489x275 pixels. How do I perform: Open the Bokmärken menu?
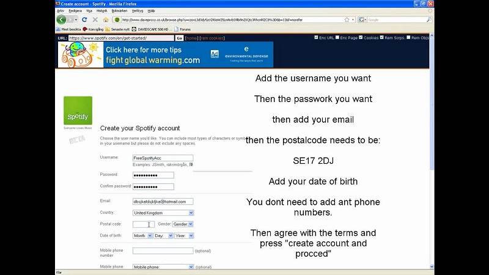(119, 10)
